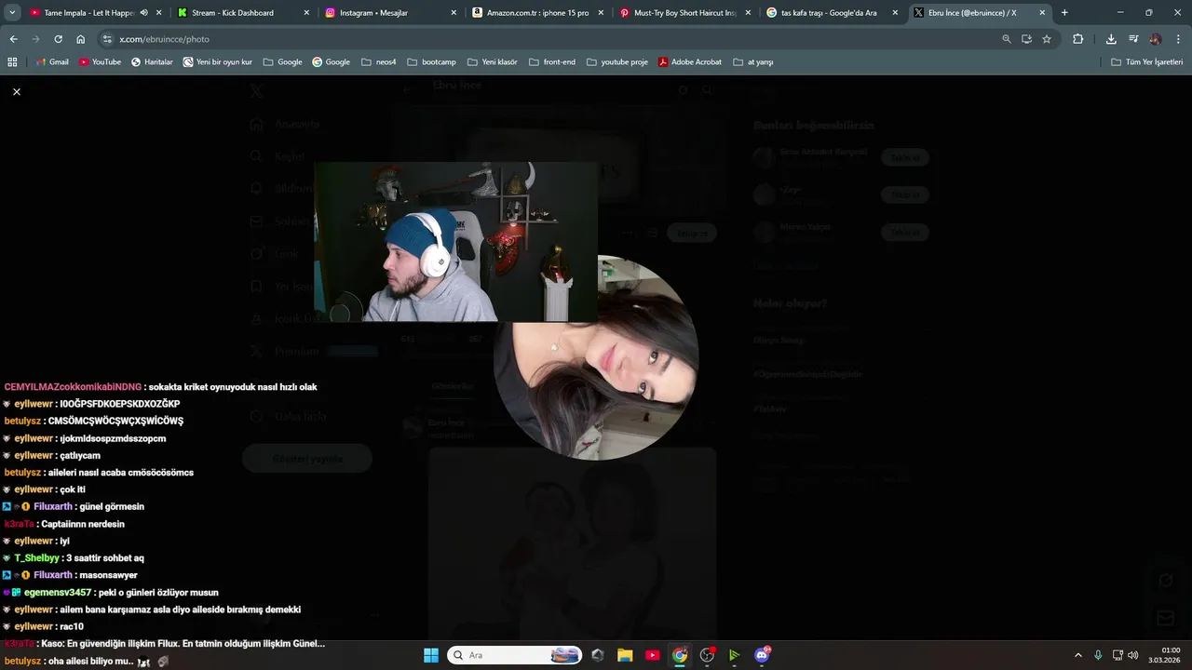Open the Yeni bir oyun kur bookmark
1192x670 pixels.
click(x=218, y=61)
